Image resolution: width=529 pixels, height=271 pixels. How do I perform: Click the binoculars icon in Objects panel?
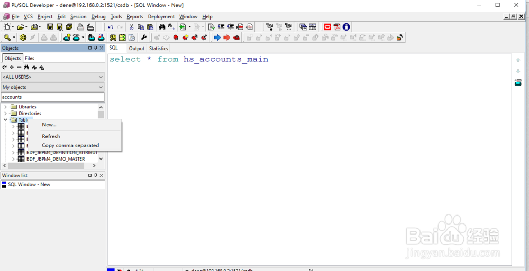[26, 68]
